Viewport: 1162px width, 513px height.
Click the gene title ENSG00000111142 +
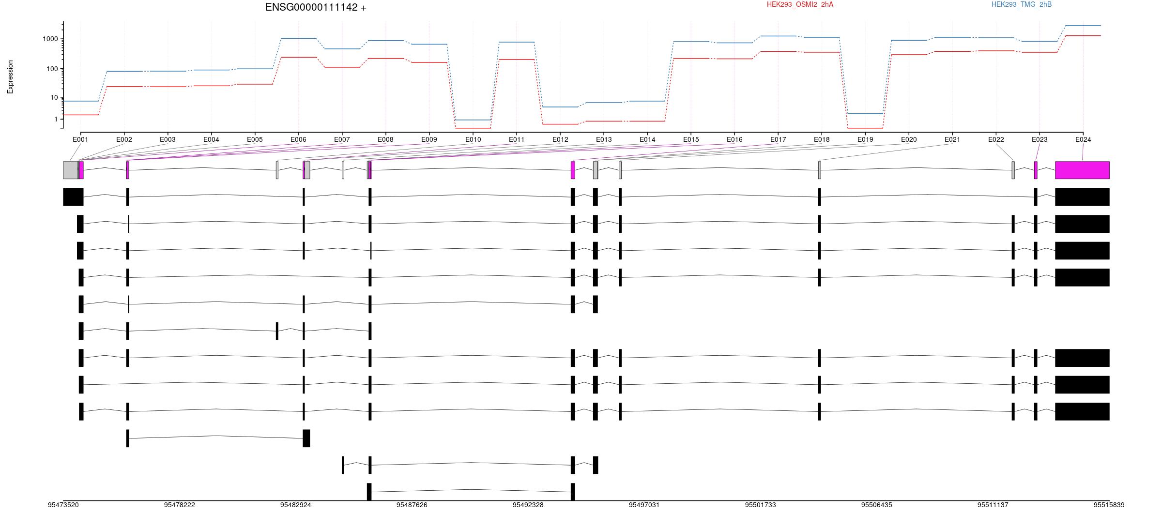click(x=316, y=7)
